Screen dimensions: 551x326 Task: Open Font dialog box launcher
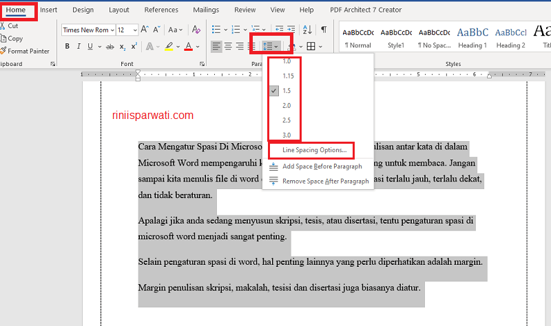[202, 64]
